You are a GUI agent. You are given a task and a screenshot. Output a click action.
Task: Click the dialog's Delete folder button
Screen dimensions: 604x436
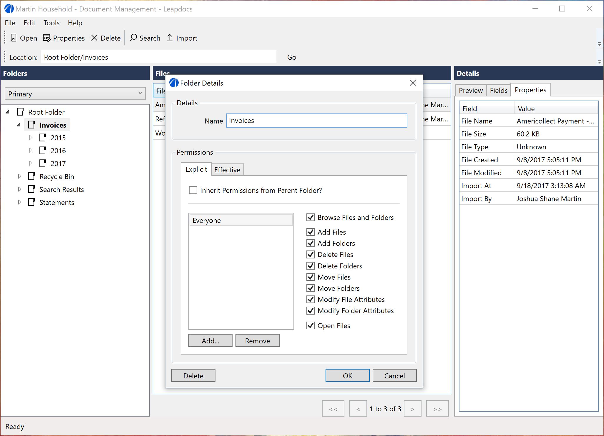(193, 376)
